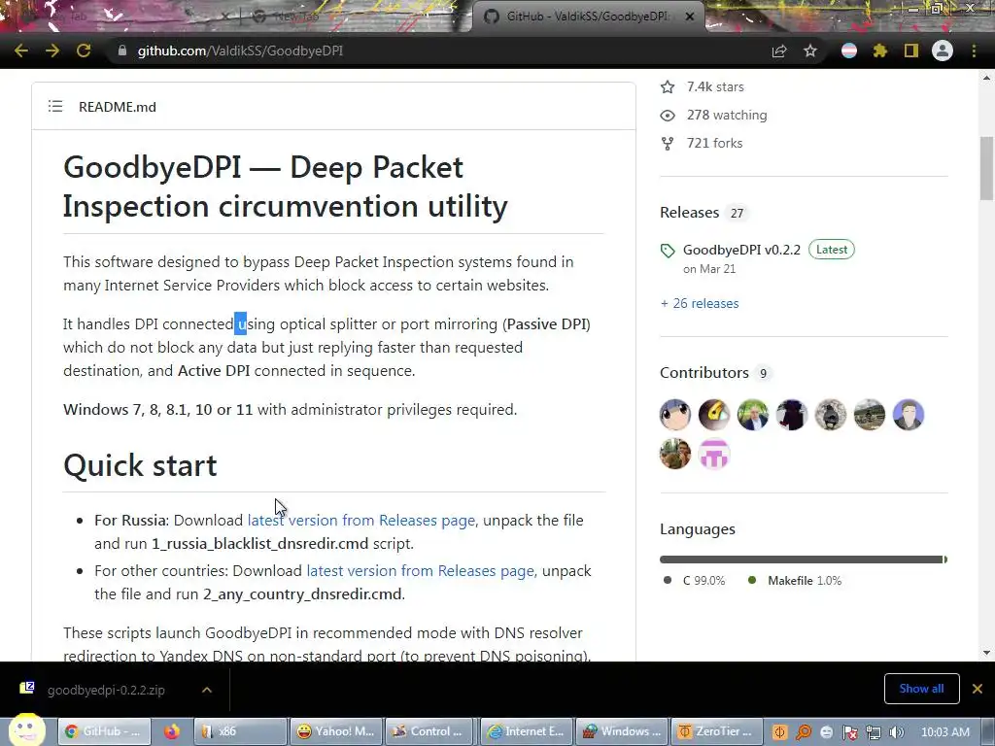995x746 pixels.
Task: Switch to GitHub Chrome taskbar button
Action: point(105,731)
